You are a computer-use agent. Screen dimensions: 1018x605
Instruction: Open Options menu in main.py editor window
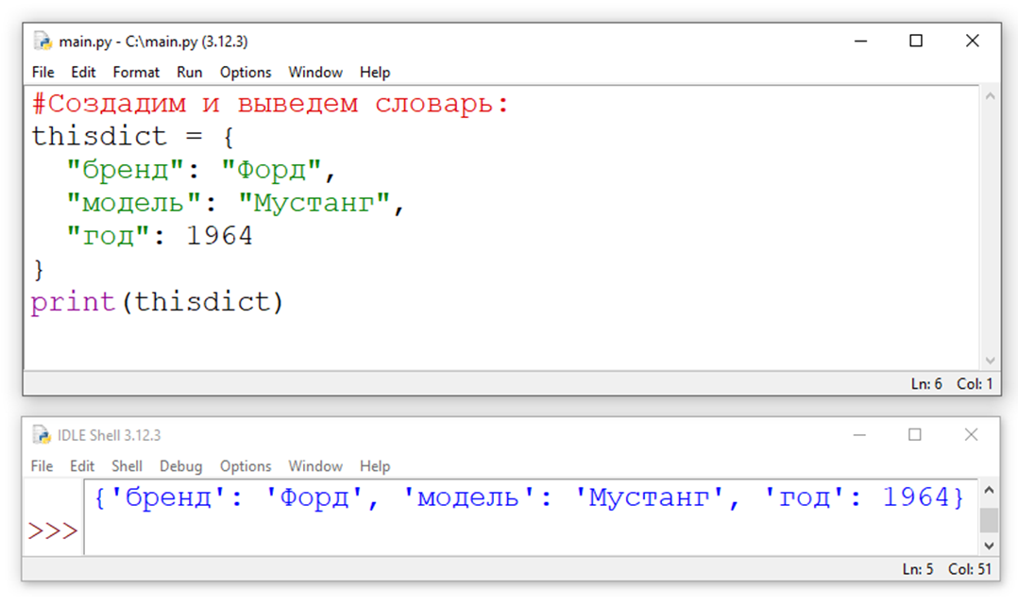[246, 72]
